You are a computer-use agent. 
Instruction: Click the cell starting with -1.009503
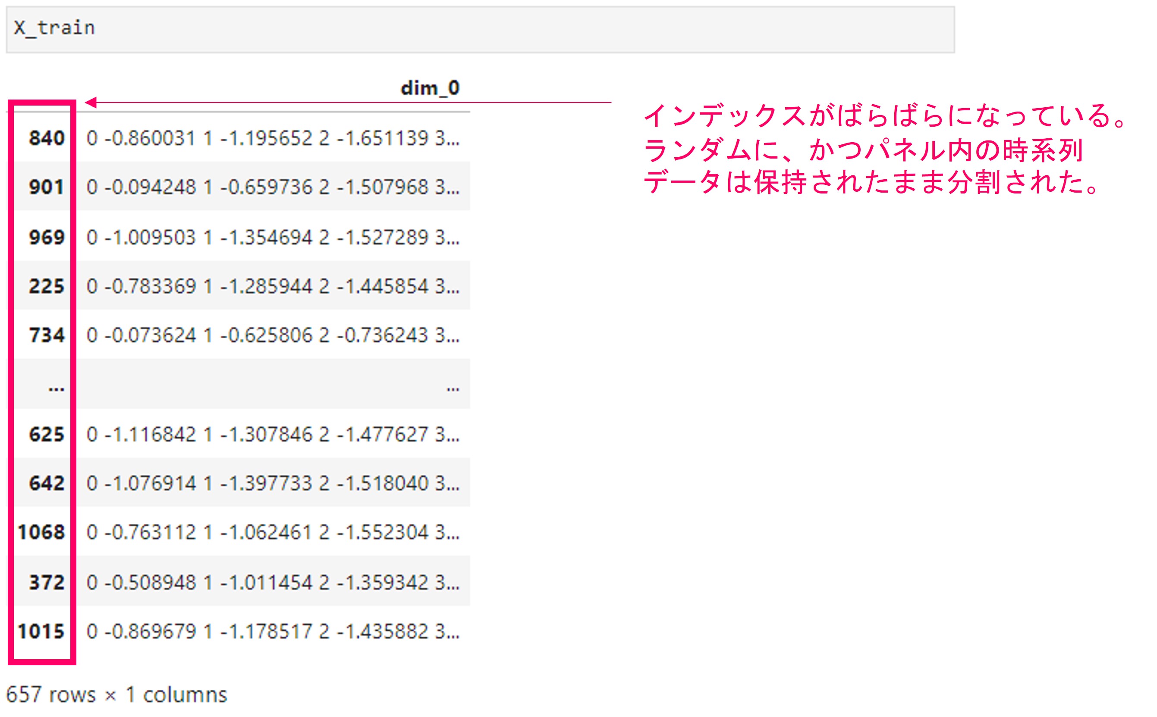pyautogui.click(x=273, y=237)
